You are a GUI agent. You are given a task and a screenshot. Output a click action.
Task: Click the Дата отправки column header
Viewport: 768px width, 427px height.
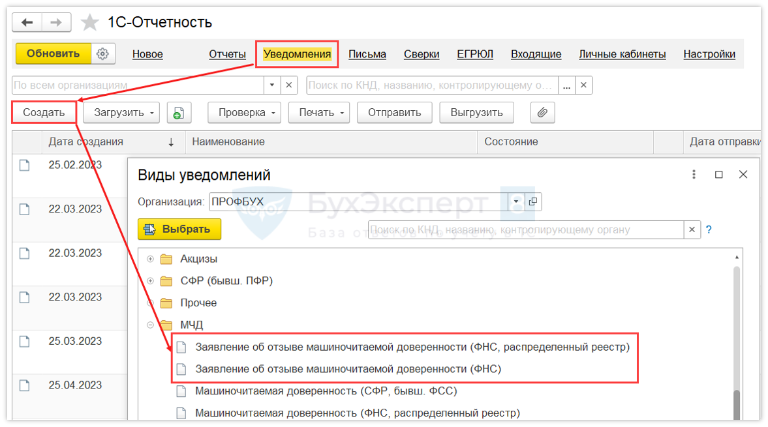722,142
